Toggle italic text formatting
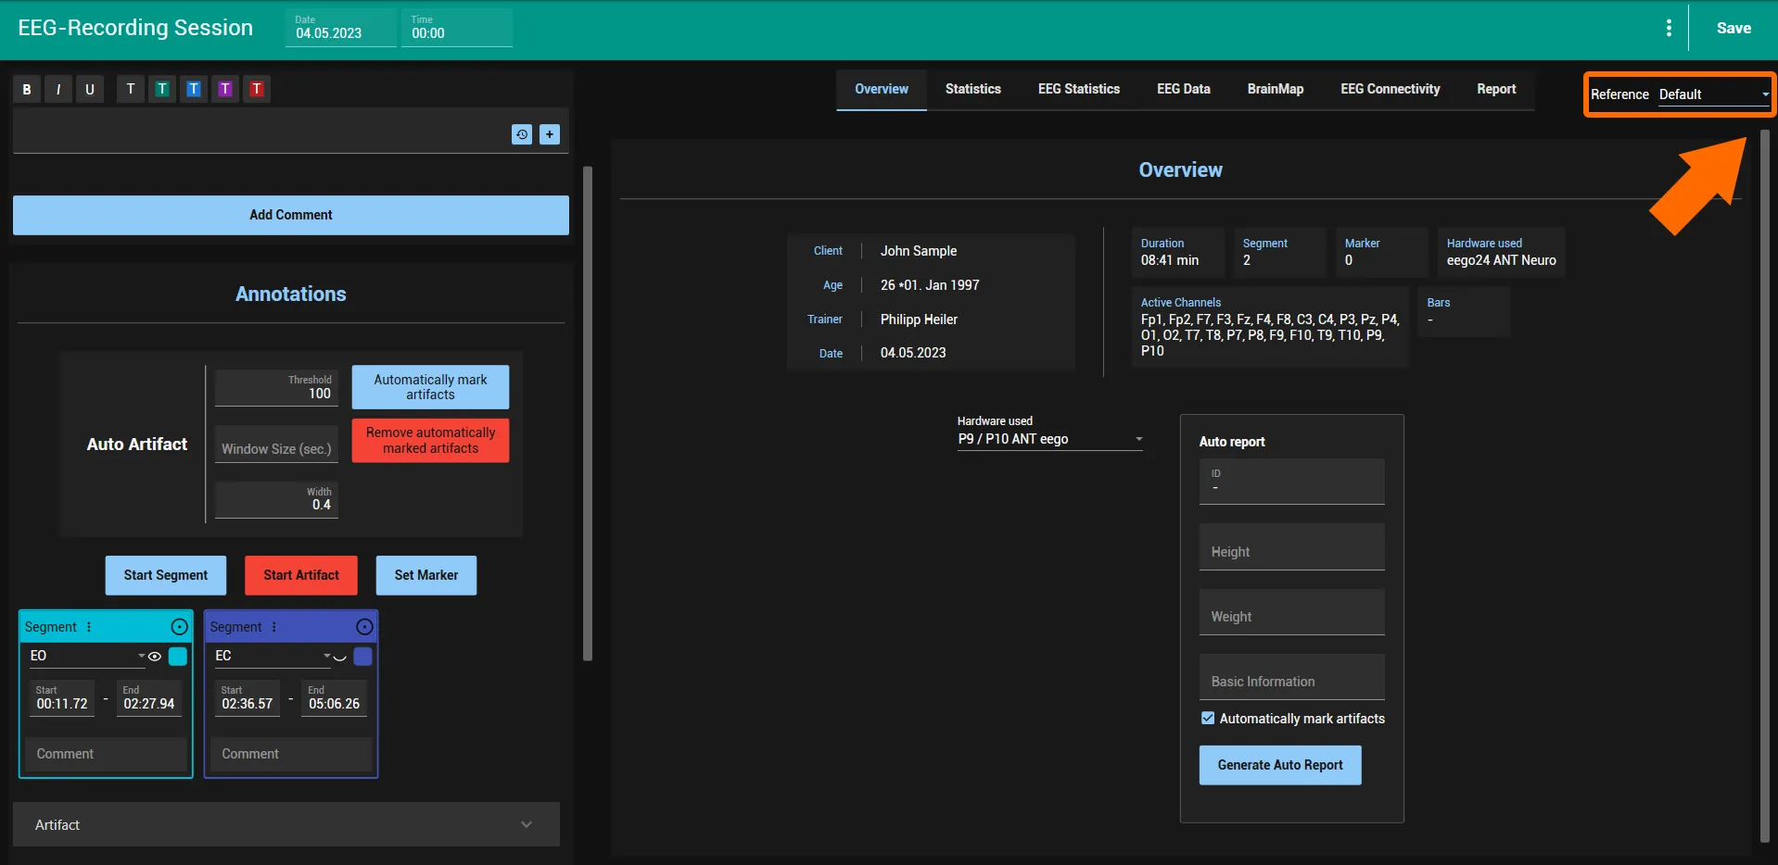1778x865 pixels. 58,89
